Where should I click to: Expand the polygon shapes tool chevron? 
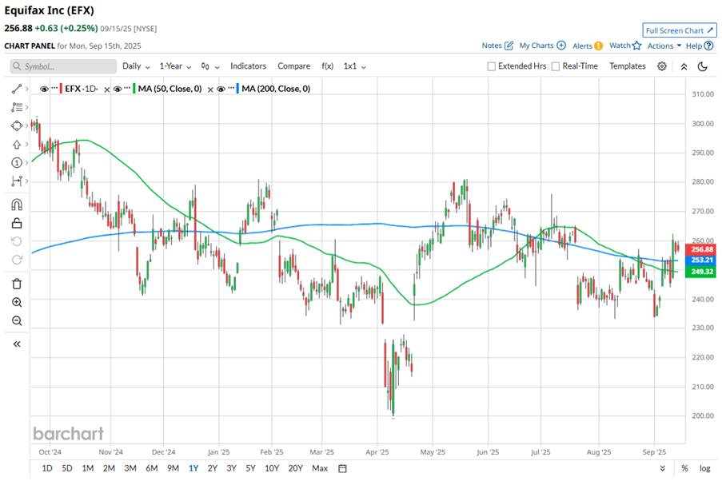26,125
